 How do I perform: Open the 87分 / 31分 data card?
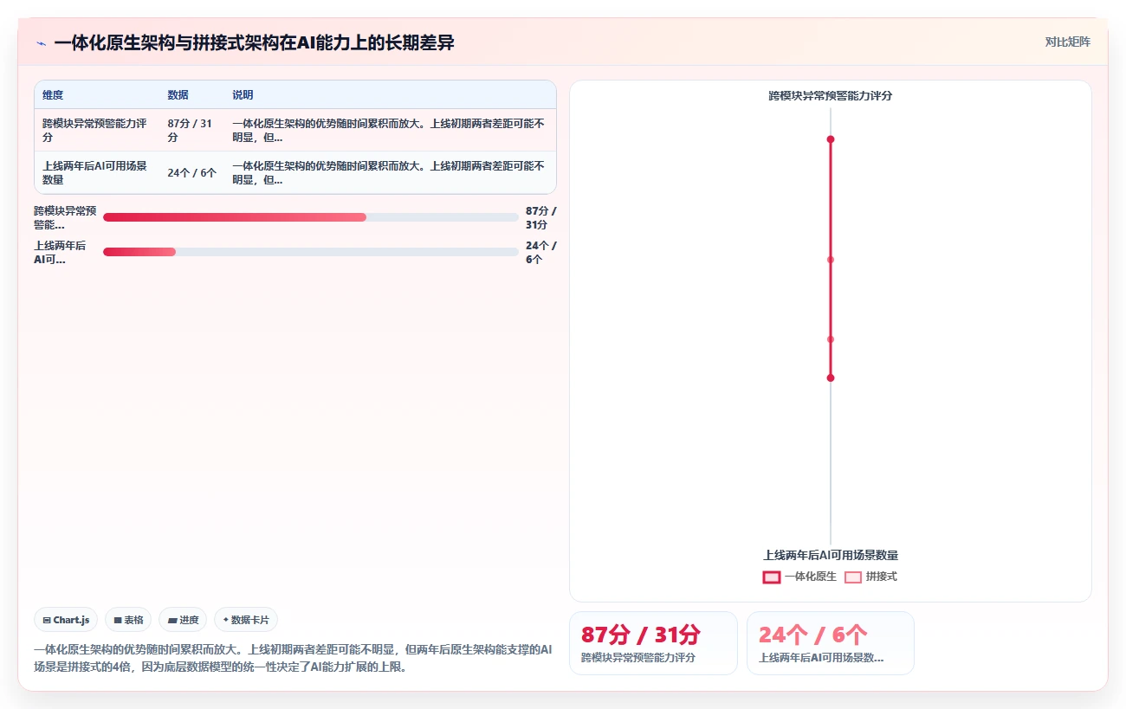click(x=653, y=643)
